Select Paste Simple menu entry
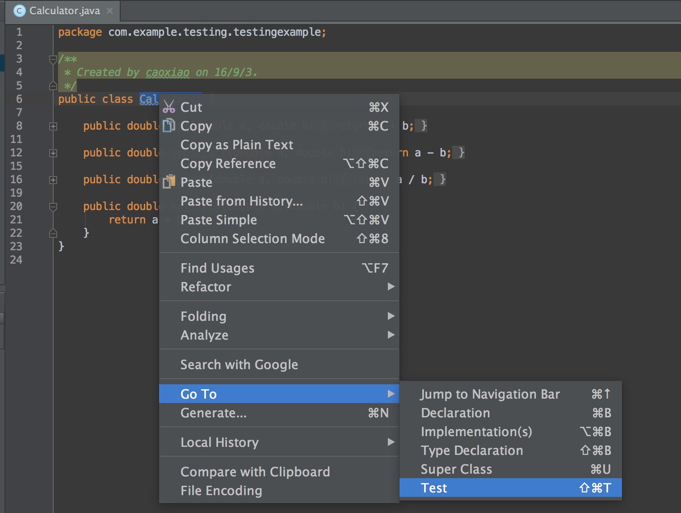Image resolution: width=681 pixels, height=513 pixels. click(279, 220)
